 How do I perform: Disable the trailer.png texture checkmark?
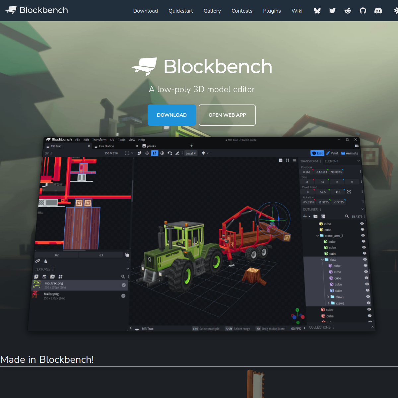click(123, 296)
